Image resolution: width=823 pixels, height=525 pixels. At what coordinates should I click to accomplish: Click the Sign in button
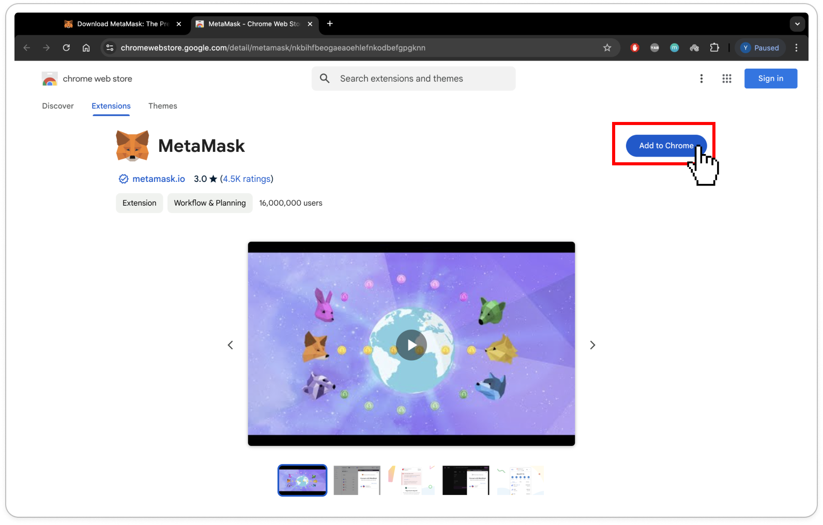point(771,79)
